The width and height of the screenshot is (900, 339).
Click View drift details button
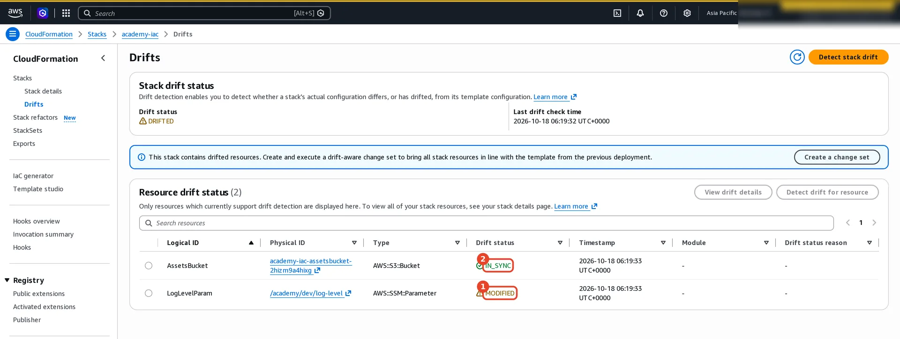pos(733,192)
